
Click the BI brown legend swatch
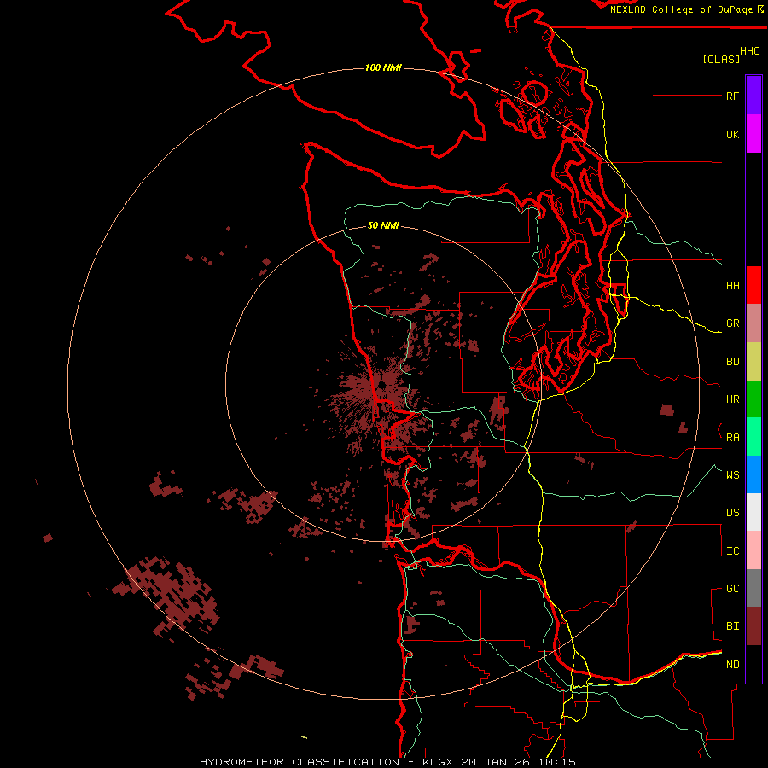[x=753, y=626]
